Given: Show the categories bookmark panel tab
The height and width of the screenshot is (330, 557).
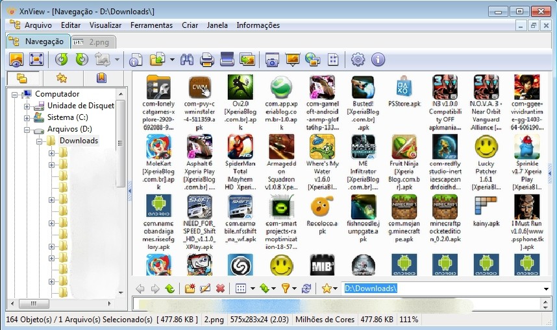Looking at the screenshot, I should 101,78.
